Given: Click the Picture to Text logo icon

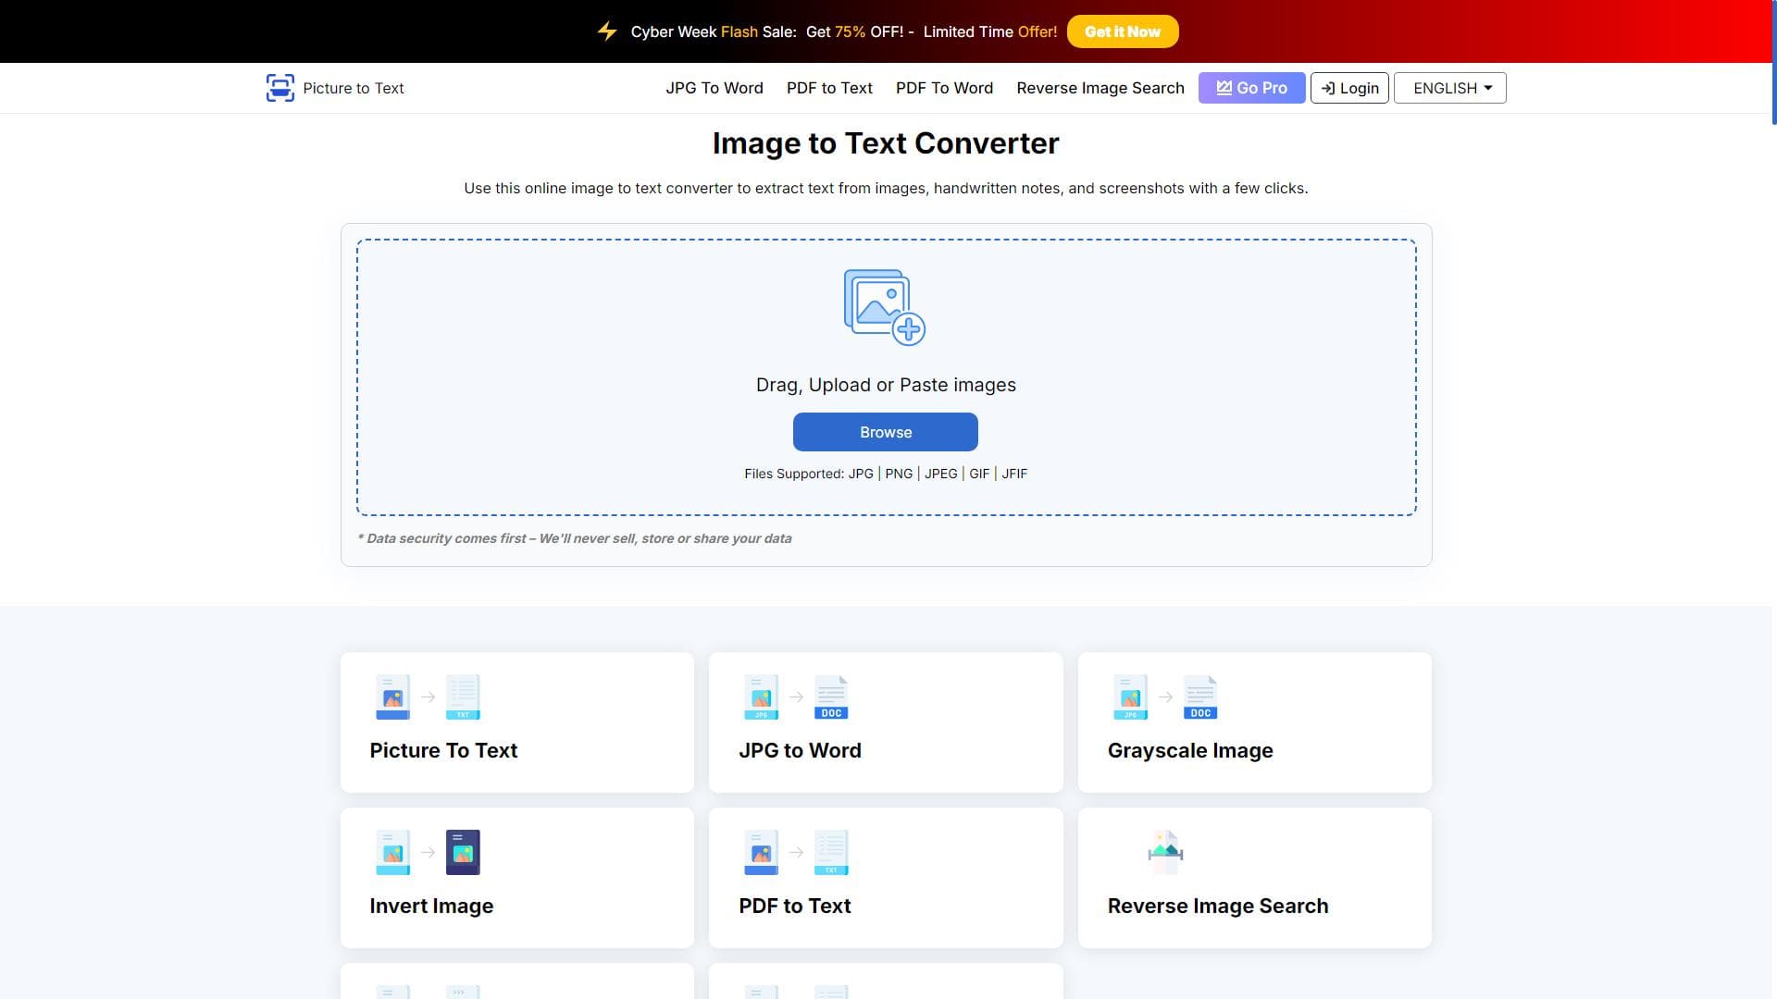Looking at the screenshot, I should (x=280, y=88).
